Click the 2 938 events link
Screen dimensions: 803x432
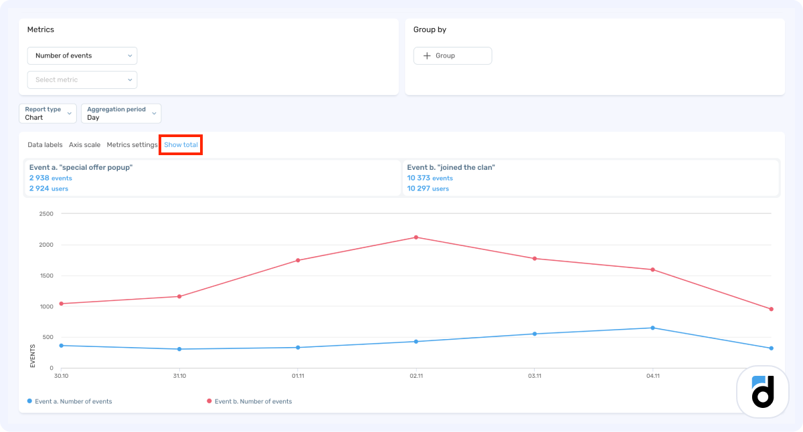(51, 179)
